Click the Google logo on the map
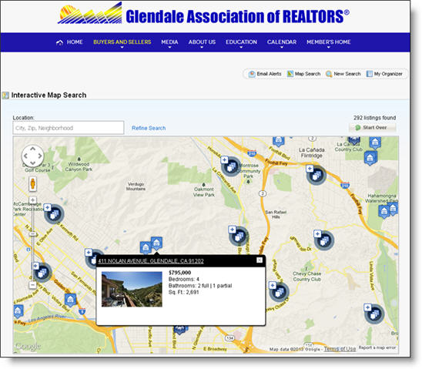422x369 pixels. point(28,347)
